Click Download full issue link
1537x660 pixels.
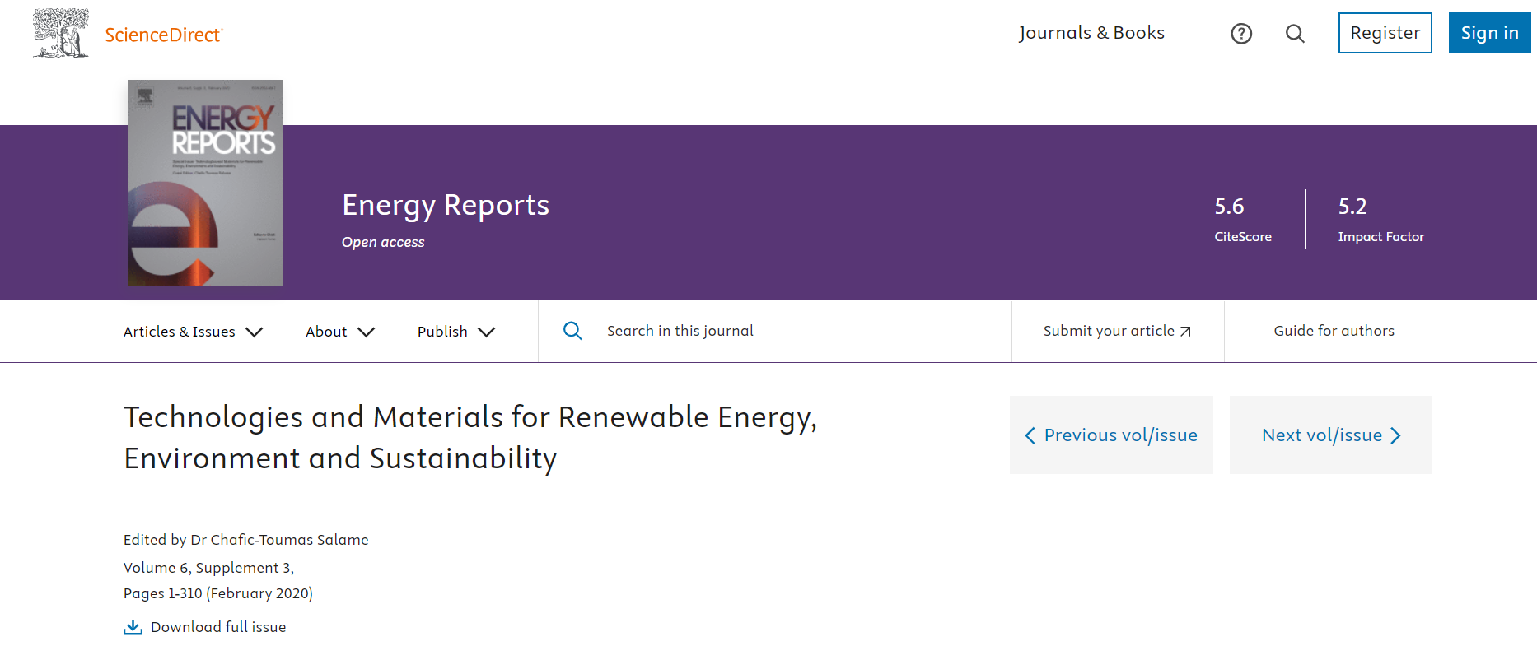218,627
